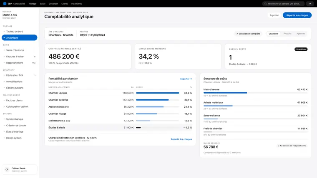
Task: Click the Comptabilité analytique page title
Action: pyautogui.click(x=69, y=17)
